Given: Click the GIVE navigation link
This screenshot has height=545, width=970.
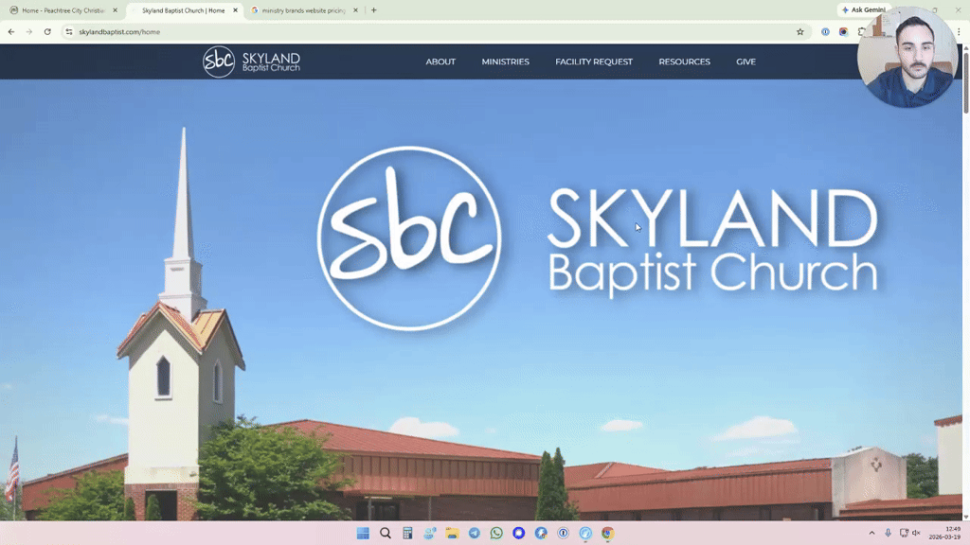Looking at the screenshot, I should point(746,62).
